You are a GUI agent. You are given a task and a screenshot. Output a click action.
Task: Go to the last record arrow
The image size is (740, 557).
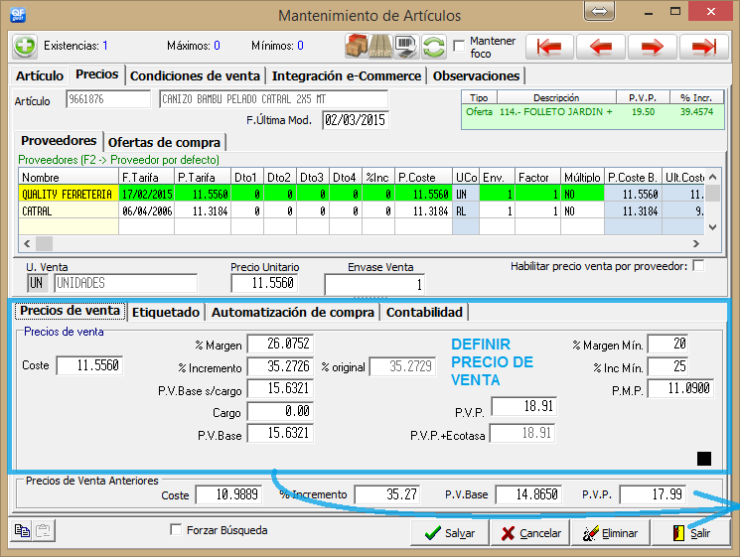[x=703, y=47]
